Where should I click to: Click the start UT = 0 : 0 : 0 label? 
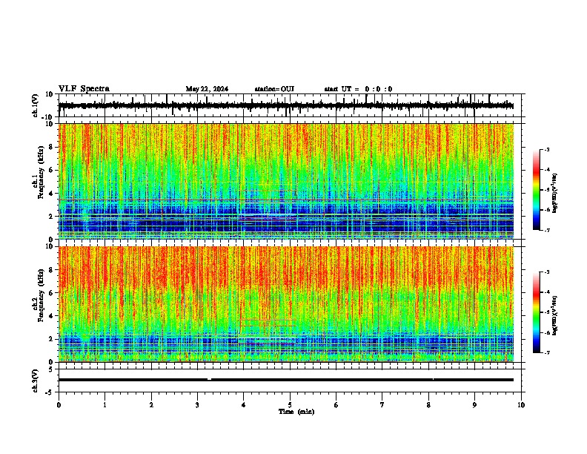(358, 89)
